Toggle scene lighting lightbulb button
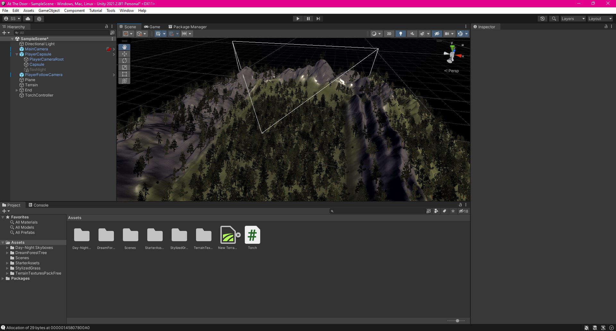Viewport: 616px width, 331px height. [x=400, y=34]
